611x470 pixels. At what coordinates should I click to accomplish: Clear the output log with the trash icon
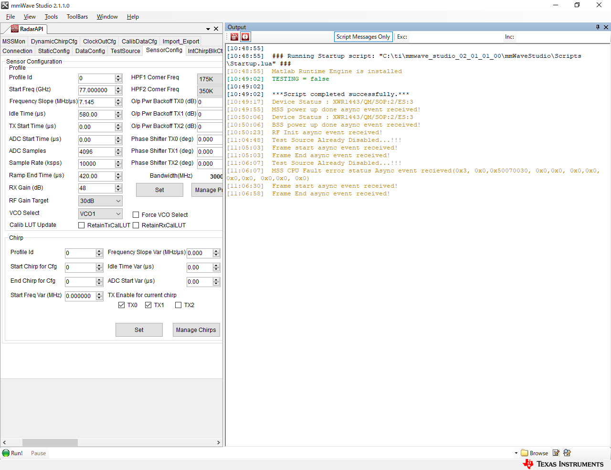point(234,37)
